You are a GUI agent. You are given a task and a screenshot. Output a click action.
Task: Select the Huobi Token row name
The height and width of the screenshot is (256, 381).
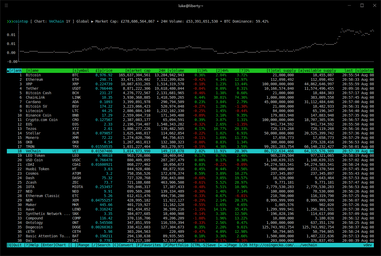pyautogui.click(x=37, y=169)
